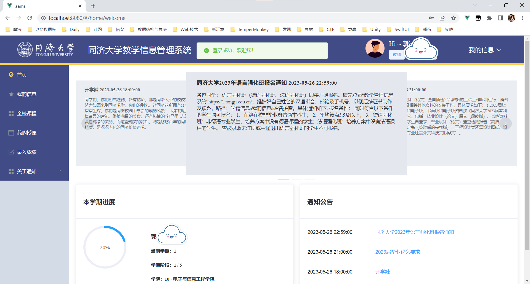The image size is (530, 284).
Task: Click the 学院: 10 - 电子与信息工程学院 text
Action: coord(182,279)
